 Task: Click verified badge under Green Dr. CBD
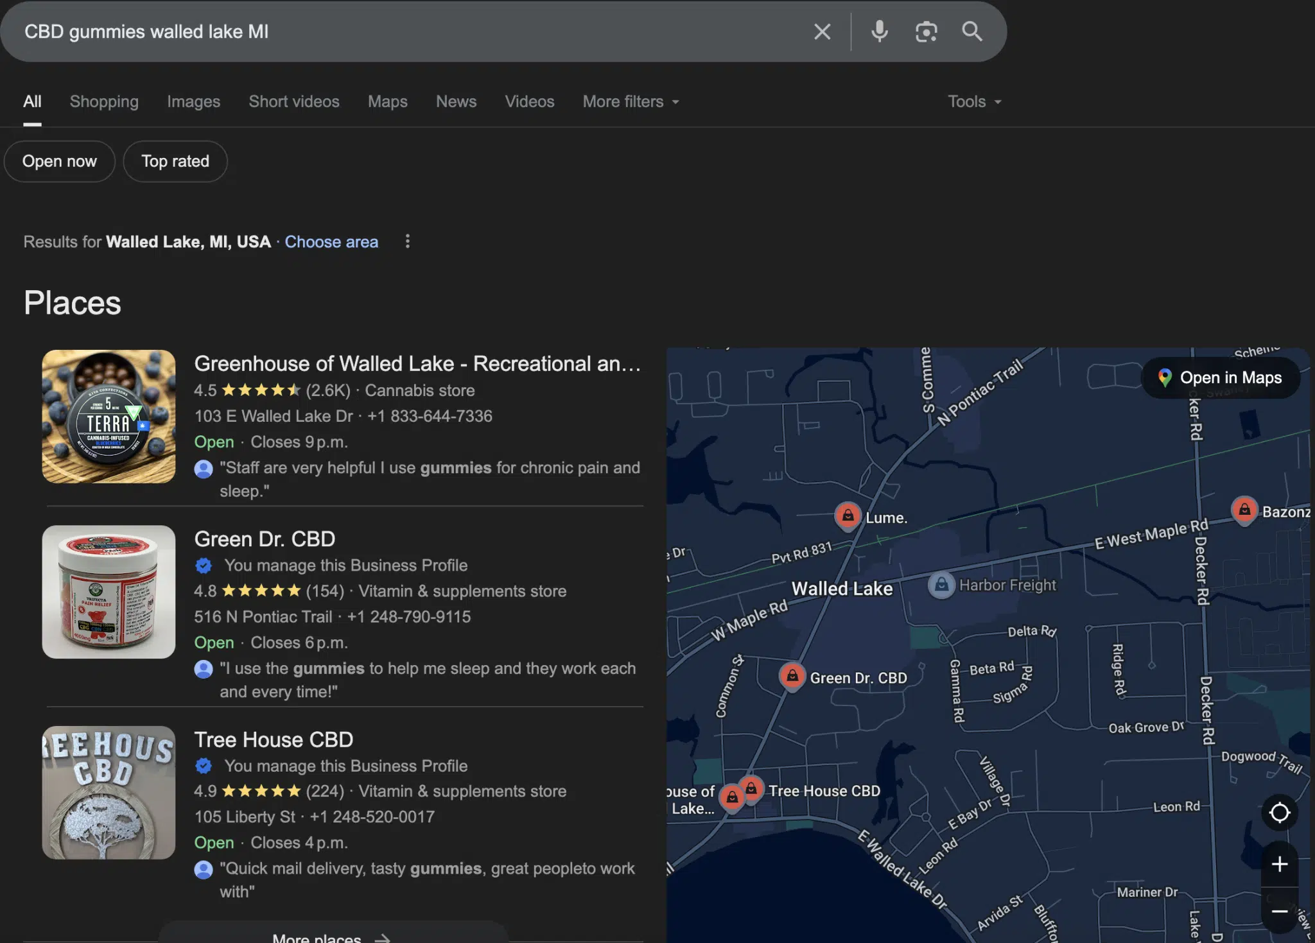(204, 566)
